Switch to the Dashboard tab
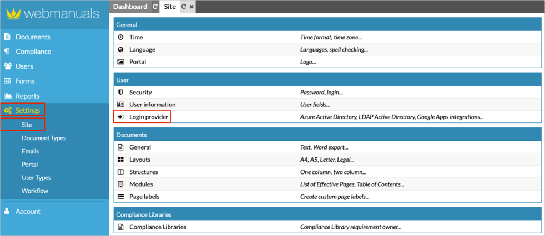545x236 pixels. tap(130, 7)
